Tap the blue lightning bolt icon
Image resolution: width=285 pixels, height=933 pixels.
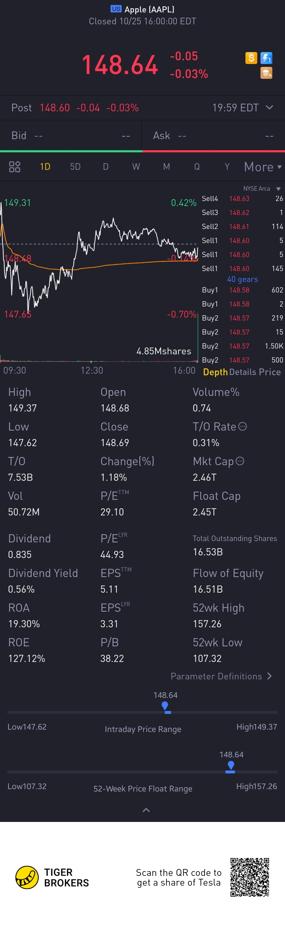[x=266, y=58]
